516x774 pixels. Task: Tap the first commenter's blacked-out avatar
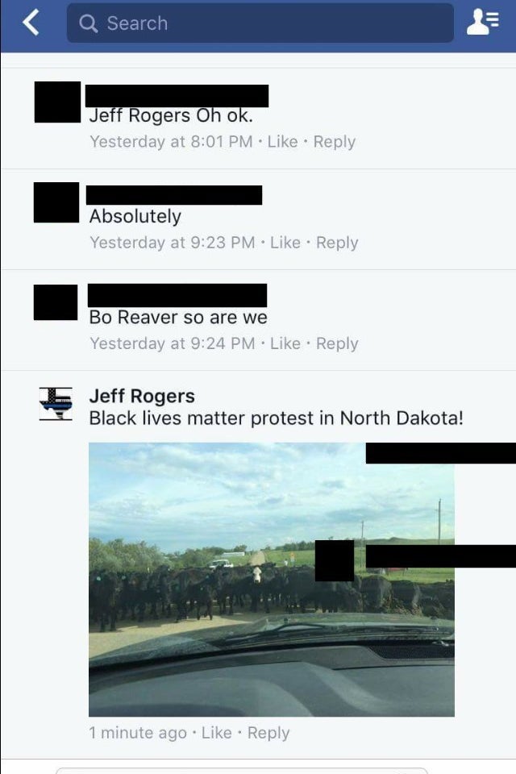coord(57,102)
